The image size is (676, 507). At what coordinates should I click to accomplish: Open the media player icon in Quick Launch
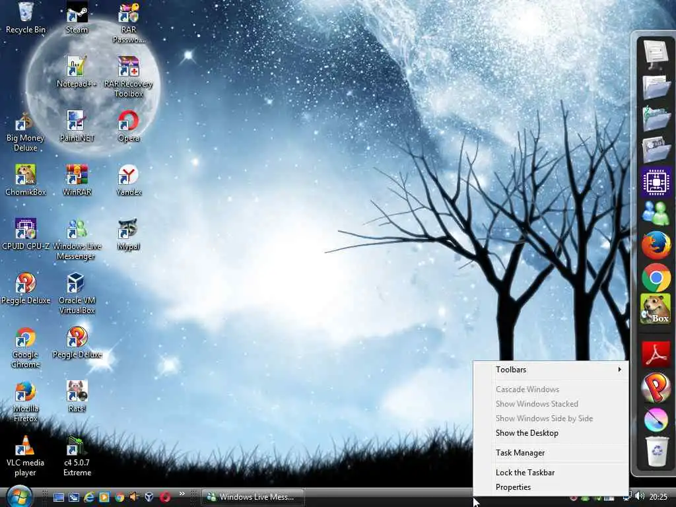[104, 497]
